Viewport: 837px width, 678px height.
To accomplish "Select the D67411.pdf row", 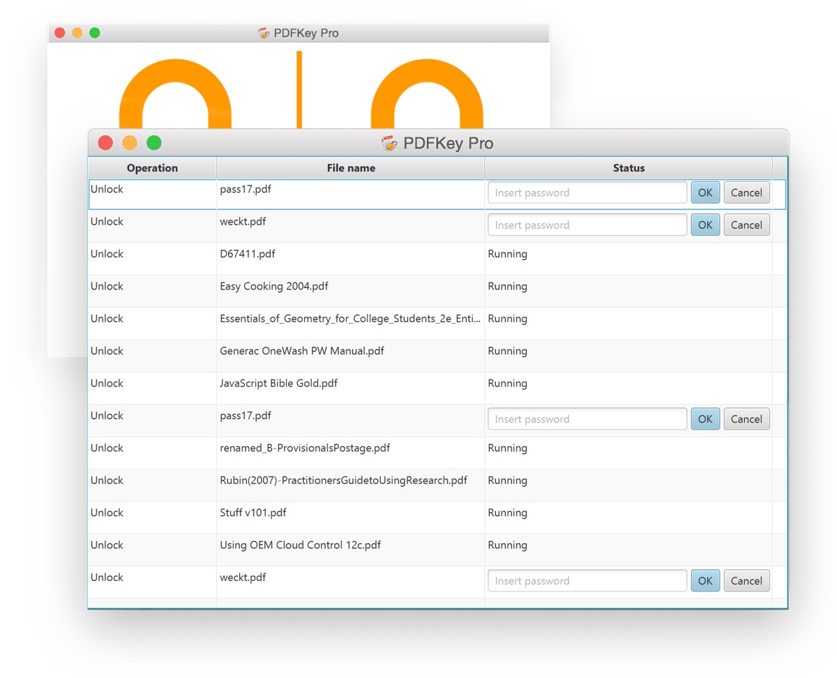I will (x=248, y=255).
